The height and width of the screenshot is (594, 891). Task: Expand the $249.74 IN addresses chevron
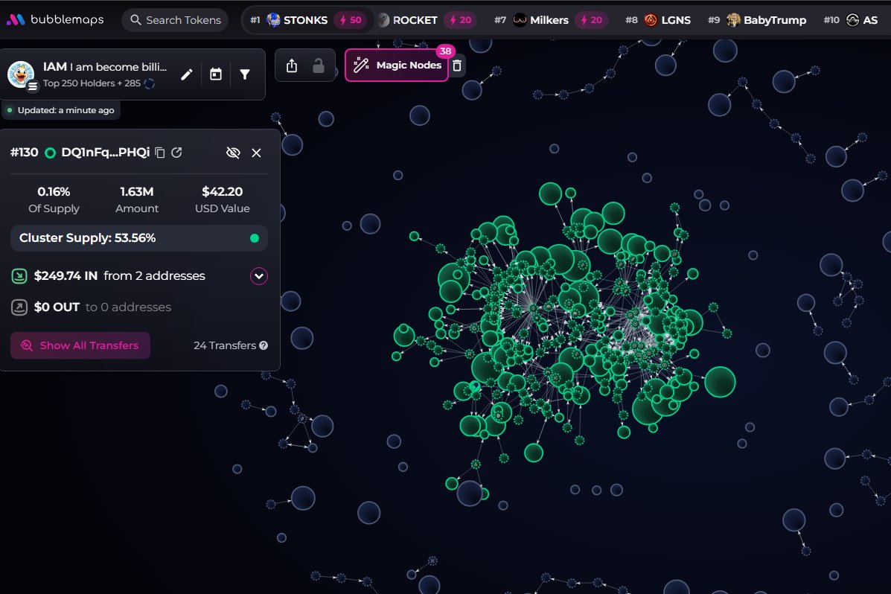[259, 275]
